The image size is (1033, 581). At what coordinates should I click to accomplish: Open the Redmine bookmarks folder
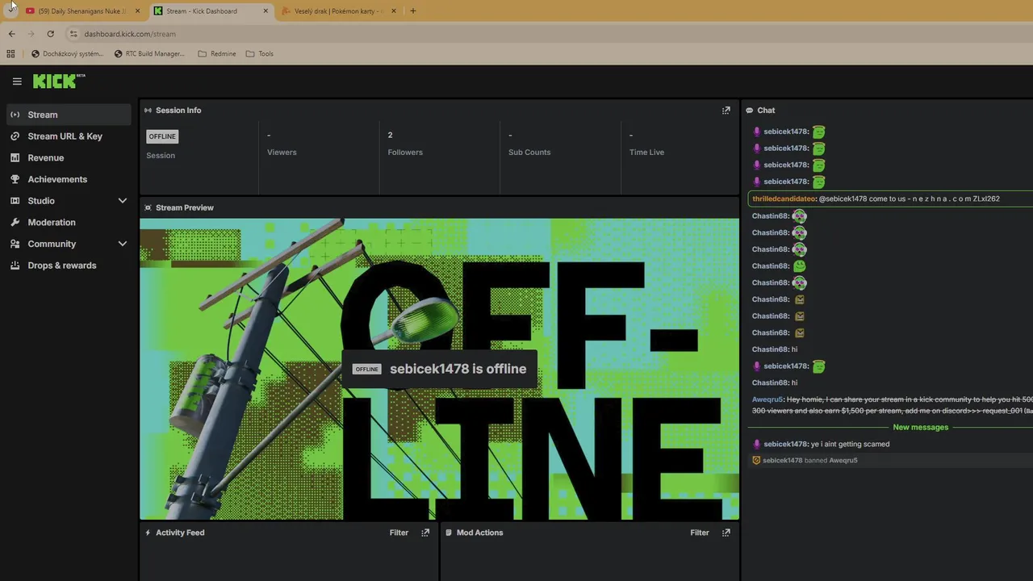tap(217, 54)
